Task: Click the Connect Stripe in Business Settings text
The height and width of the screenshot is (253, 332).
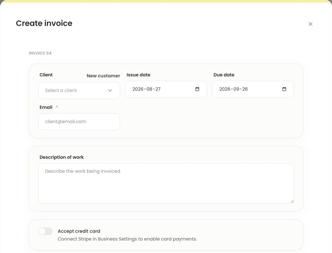Action: pyautogui.click(x=127, y=239)
